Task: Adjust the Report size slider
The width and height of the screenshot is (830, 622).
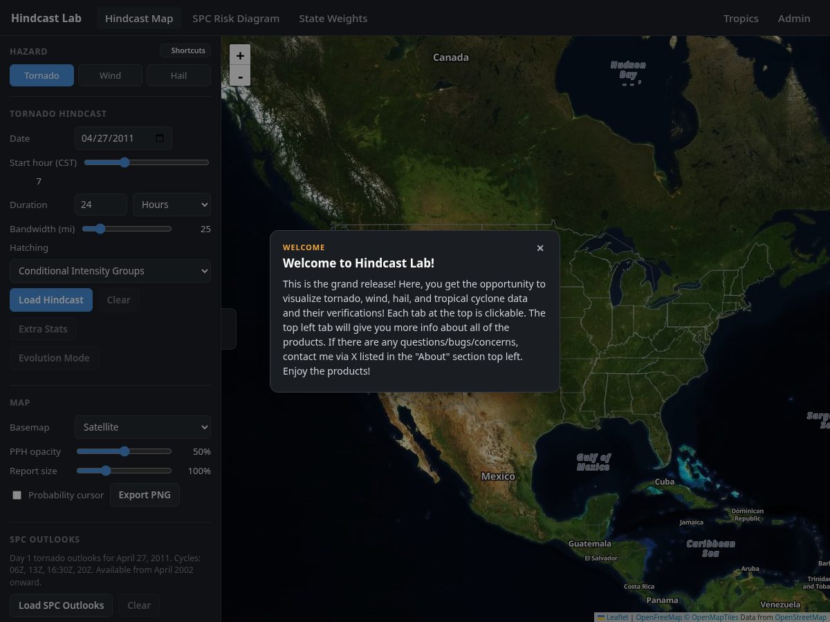Action: coord(124,471)
